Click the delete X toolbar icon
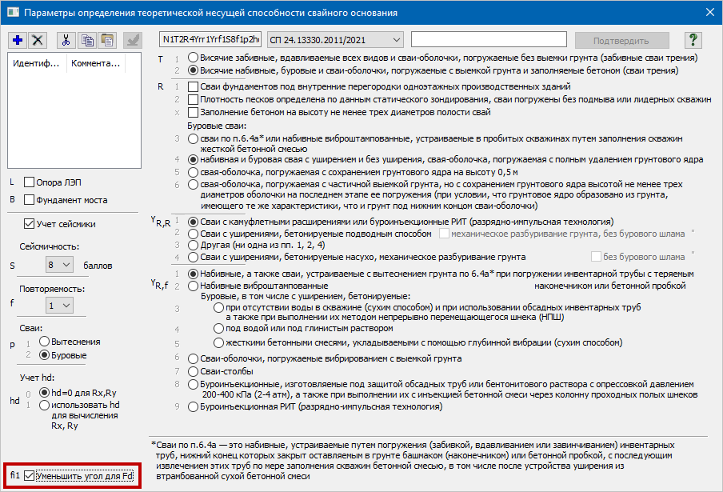Image resolution: width=723 pixels, height=492 pixels. click(38, 40)
